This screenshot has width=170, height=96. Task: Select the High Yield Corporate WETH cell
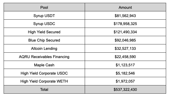point(44,81)
